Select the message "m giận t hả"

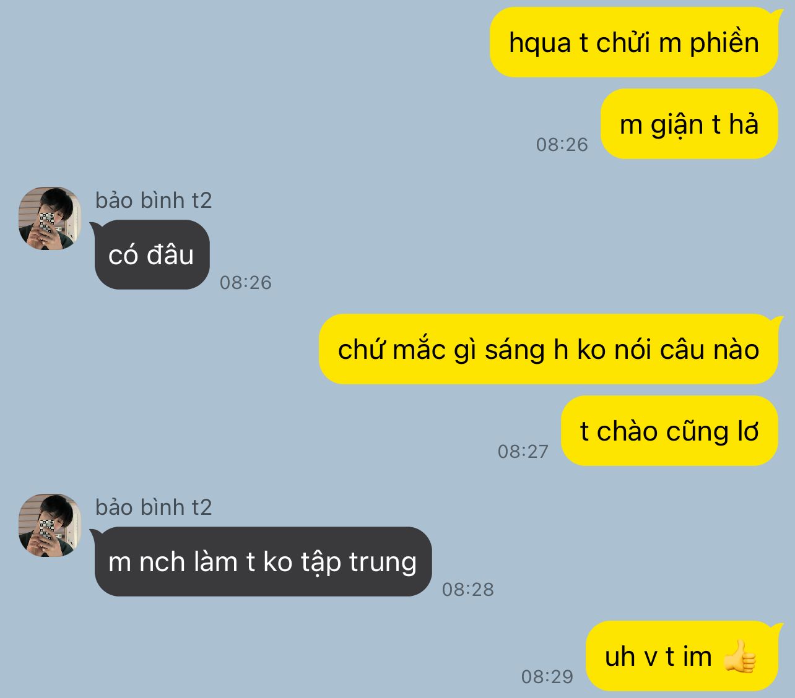[x=689, y=124]
